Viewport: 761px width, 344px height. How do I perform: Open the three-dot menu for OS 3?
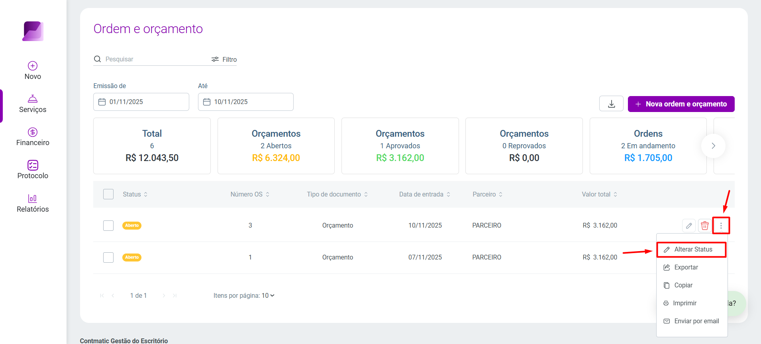[721, 226]
